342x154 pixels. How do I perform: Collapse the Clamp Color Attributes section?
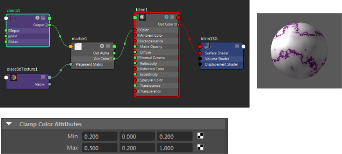(x=9, y=124)
